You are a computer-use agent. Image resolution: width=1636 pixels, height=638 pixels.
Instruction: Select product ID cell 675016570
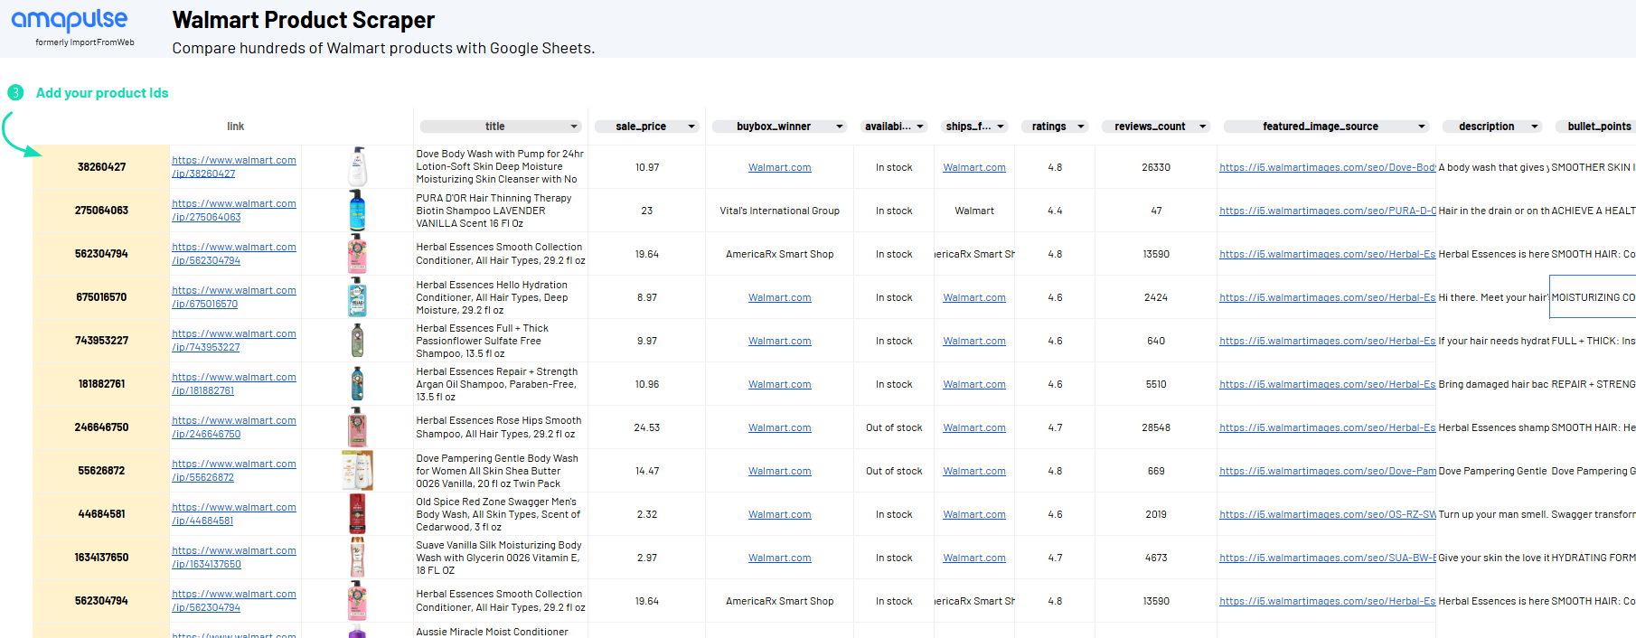pos(101,297)
